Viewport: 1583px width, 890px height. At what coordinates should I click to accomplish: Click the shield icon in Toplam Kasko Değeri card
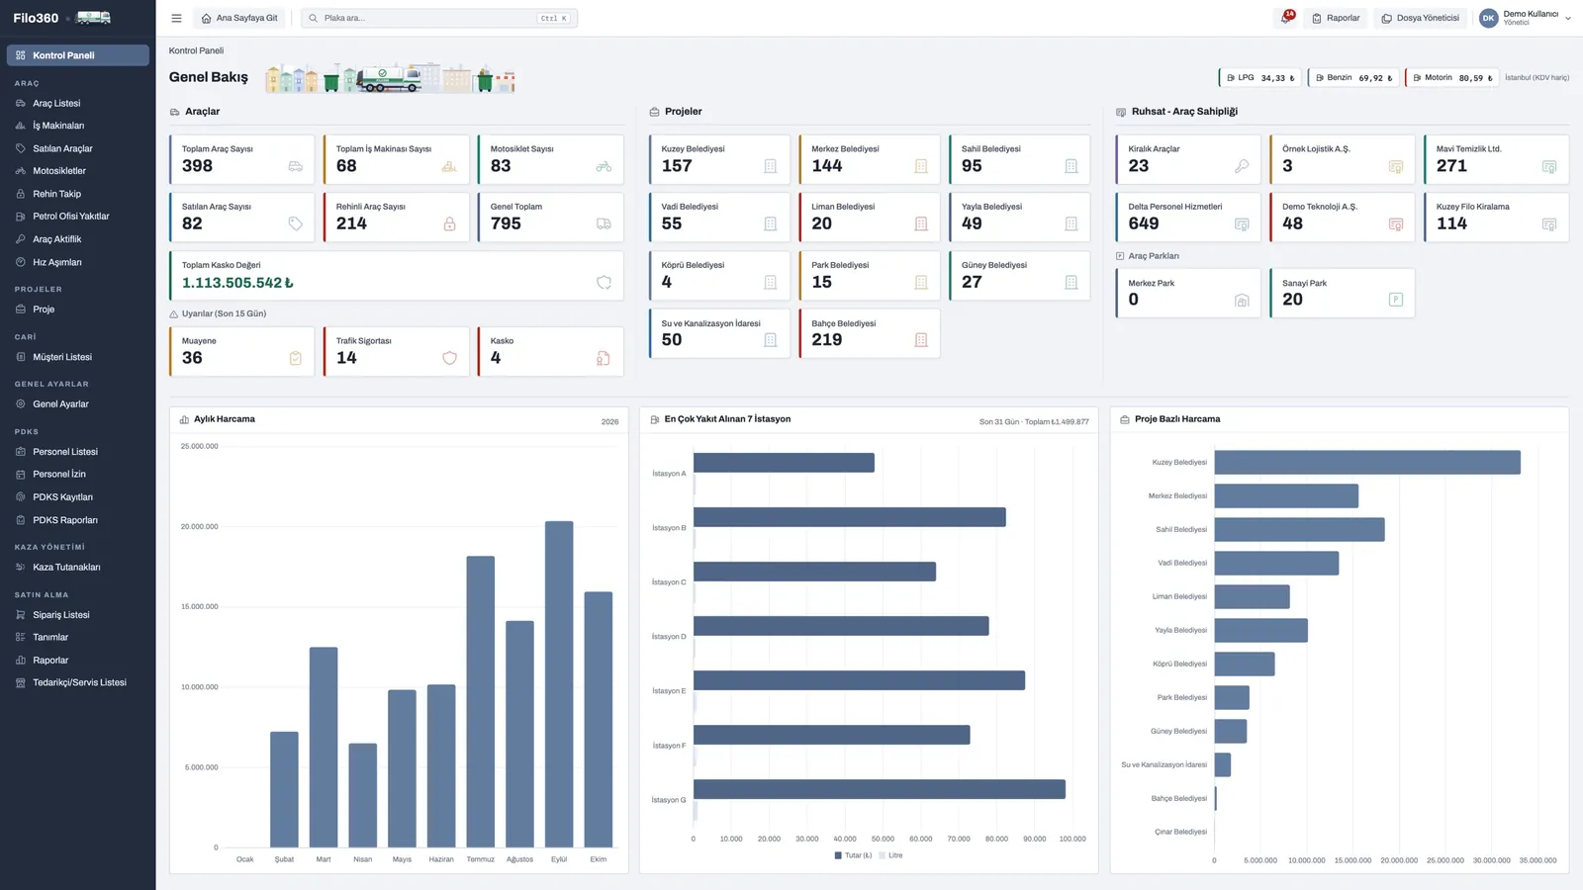(x=604, y=283)
